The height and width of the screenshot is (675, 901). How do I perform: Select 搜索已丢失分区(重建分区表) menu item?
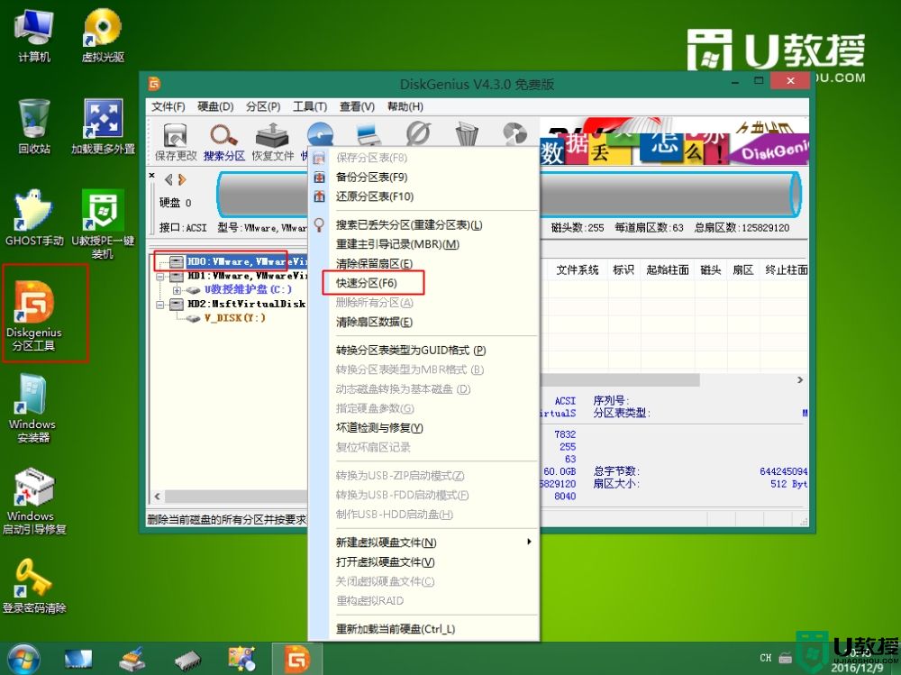click(424, 224)
